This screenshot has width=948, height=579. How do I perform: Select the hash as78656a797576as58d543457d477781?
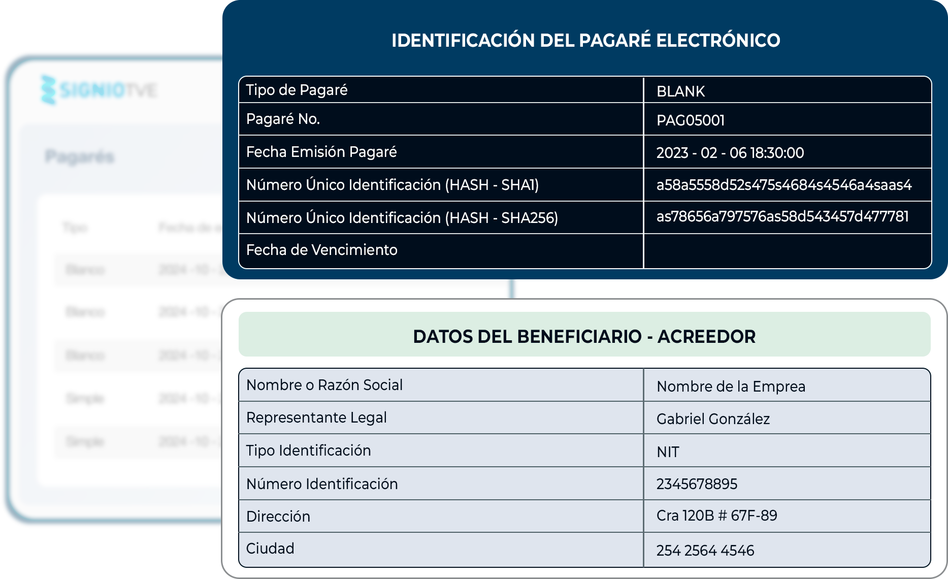click(x=782, y=217)
